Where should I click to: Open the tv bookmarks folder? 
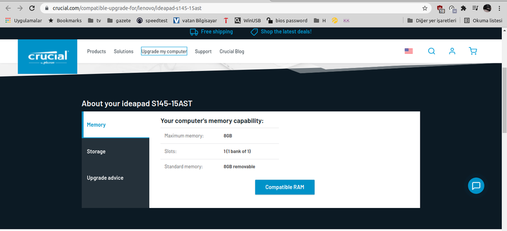coord(95,21)
